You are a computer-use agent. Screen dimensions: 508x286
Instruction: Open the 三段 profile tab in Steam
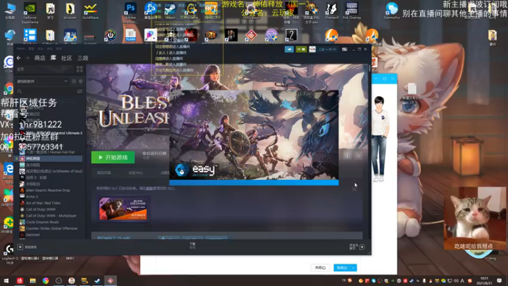pos(83,58)
